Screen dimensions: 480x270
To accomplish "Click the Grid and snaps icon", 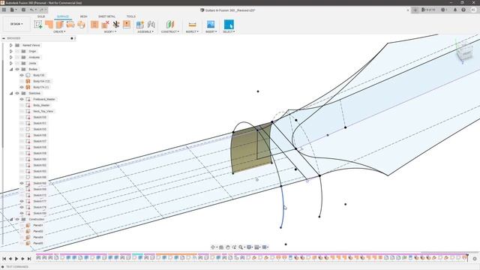I will click(256, 247).
